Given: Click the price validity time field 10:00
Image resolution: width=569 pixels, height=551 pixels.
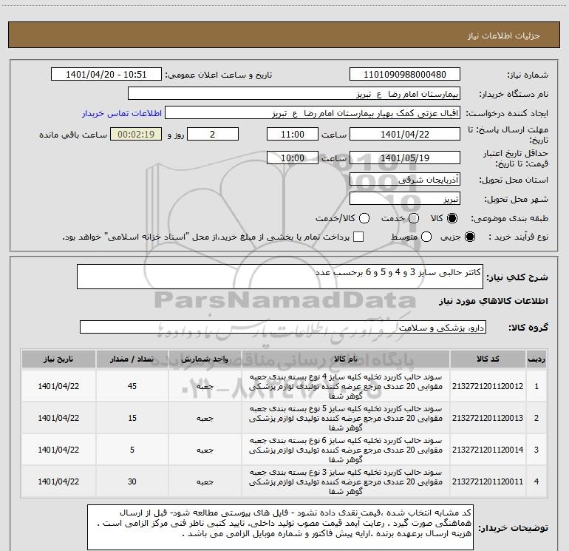Looking at the screenshot, I should click(x=293, y=158).
